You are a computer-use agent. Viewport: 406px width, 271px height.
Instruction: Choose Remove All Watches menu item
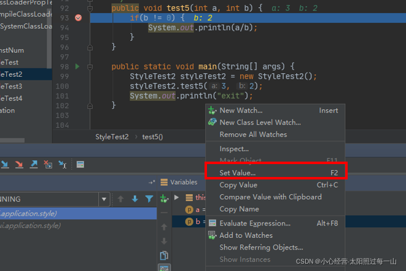coord(275,135)
